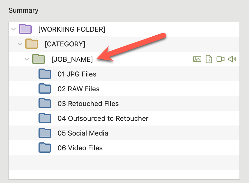249x183 pixels.
Task: Collapse the WORKIING FOLDER tree node
Action: [13, 29]
